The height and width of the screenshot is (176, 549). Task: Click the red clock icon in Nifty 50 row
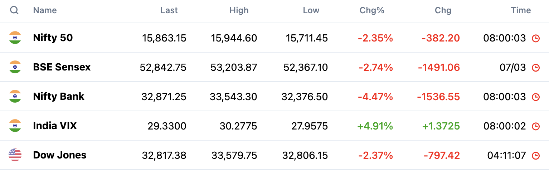point(536,38)
